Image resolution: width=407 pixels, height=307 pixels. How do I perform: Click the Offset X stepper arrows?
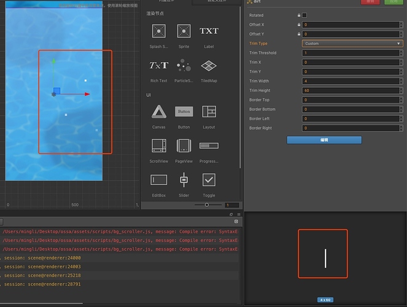pos(401,25)
